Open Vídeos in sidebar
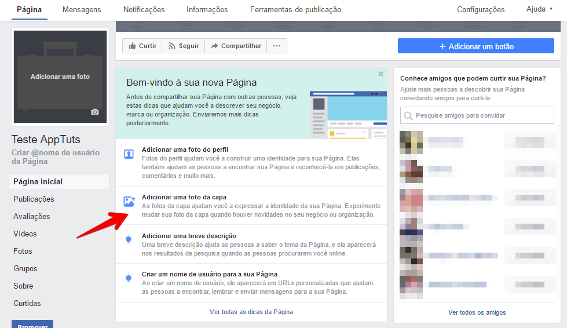567x328 pixels. [x=25, y=234]
